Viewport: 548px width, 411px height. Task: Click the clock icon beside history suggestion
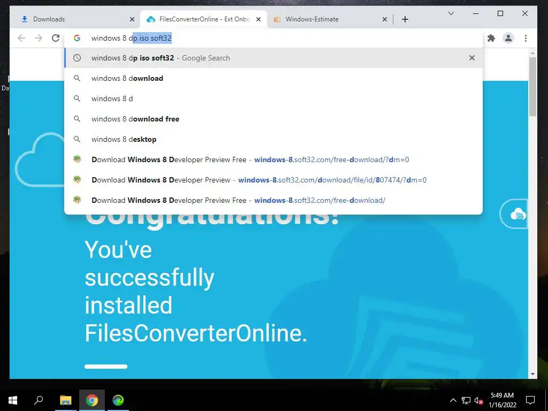tap(77, 58)
